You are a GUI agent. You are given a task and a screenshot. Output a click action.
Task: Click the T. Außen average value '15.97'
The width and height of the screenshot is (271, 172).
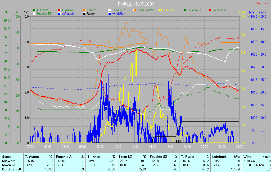click(x=49, y=169)
